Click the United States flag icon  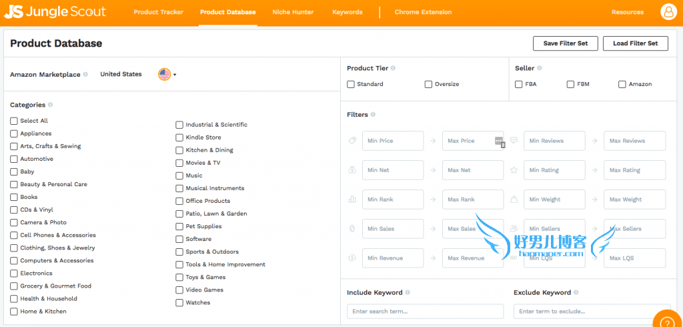164,75
